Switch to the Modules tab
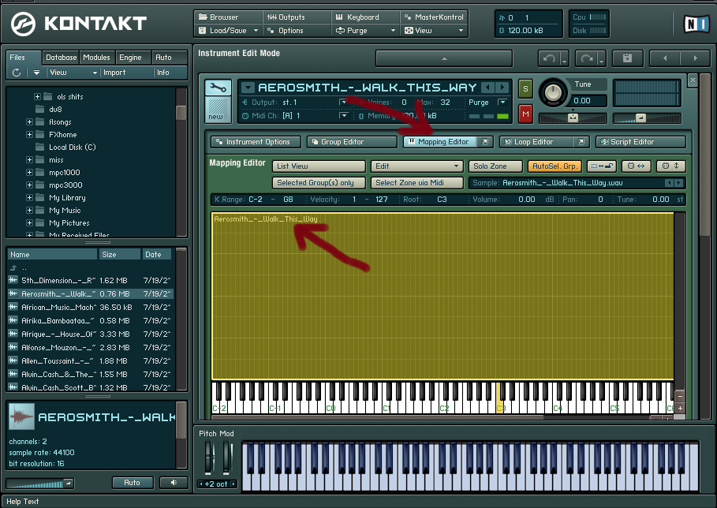The width and height of the screenshot is (717, 508). 96,58
